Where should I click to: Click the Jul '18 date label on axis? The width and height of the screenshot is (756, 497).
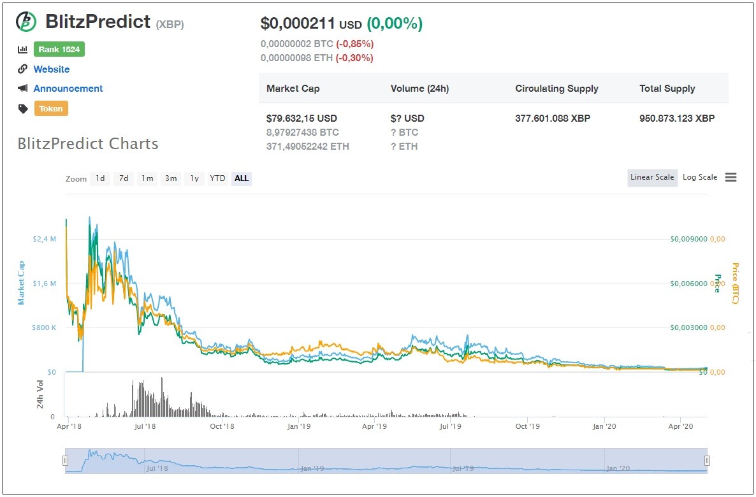145,426
